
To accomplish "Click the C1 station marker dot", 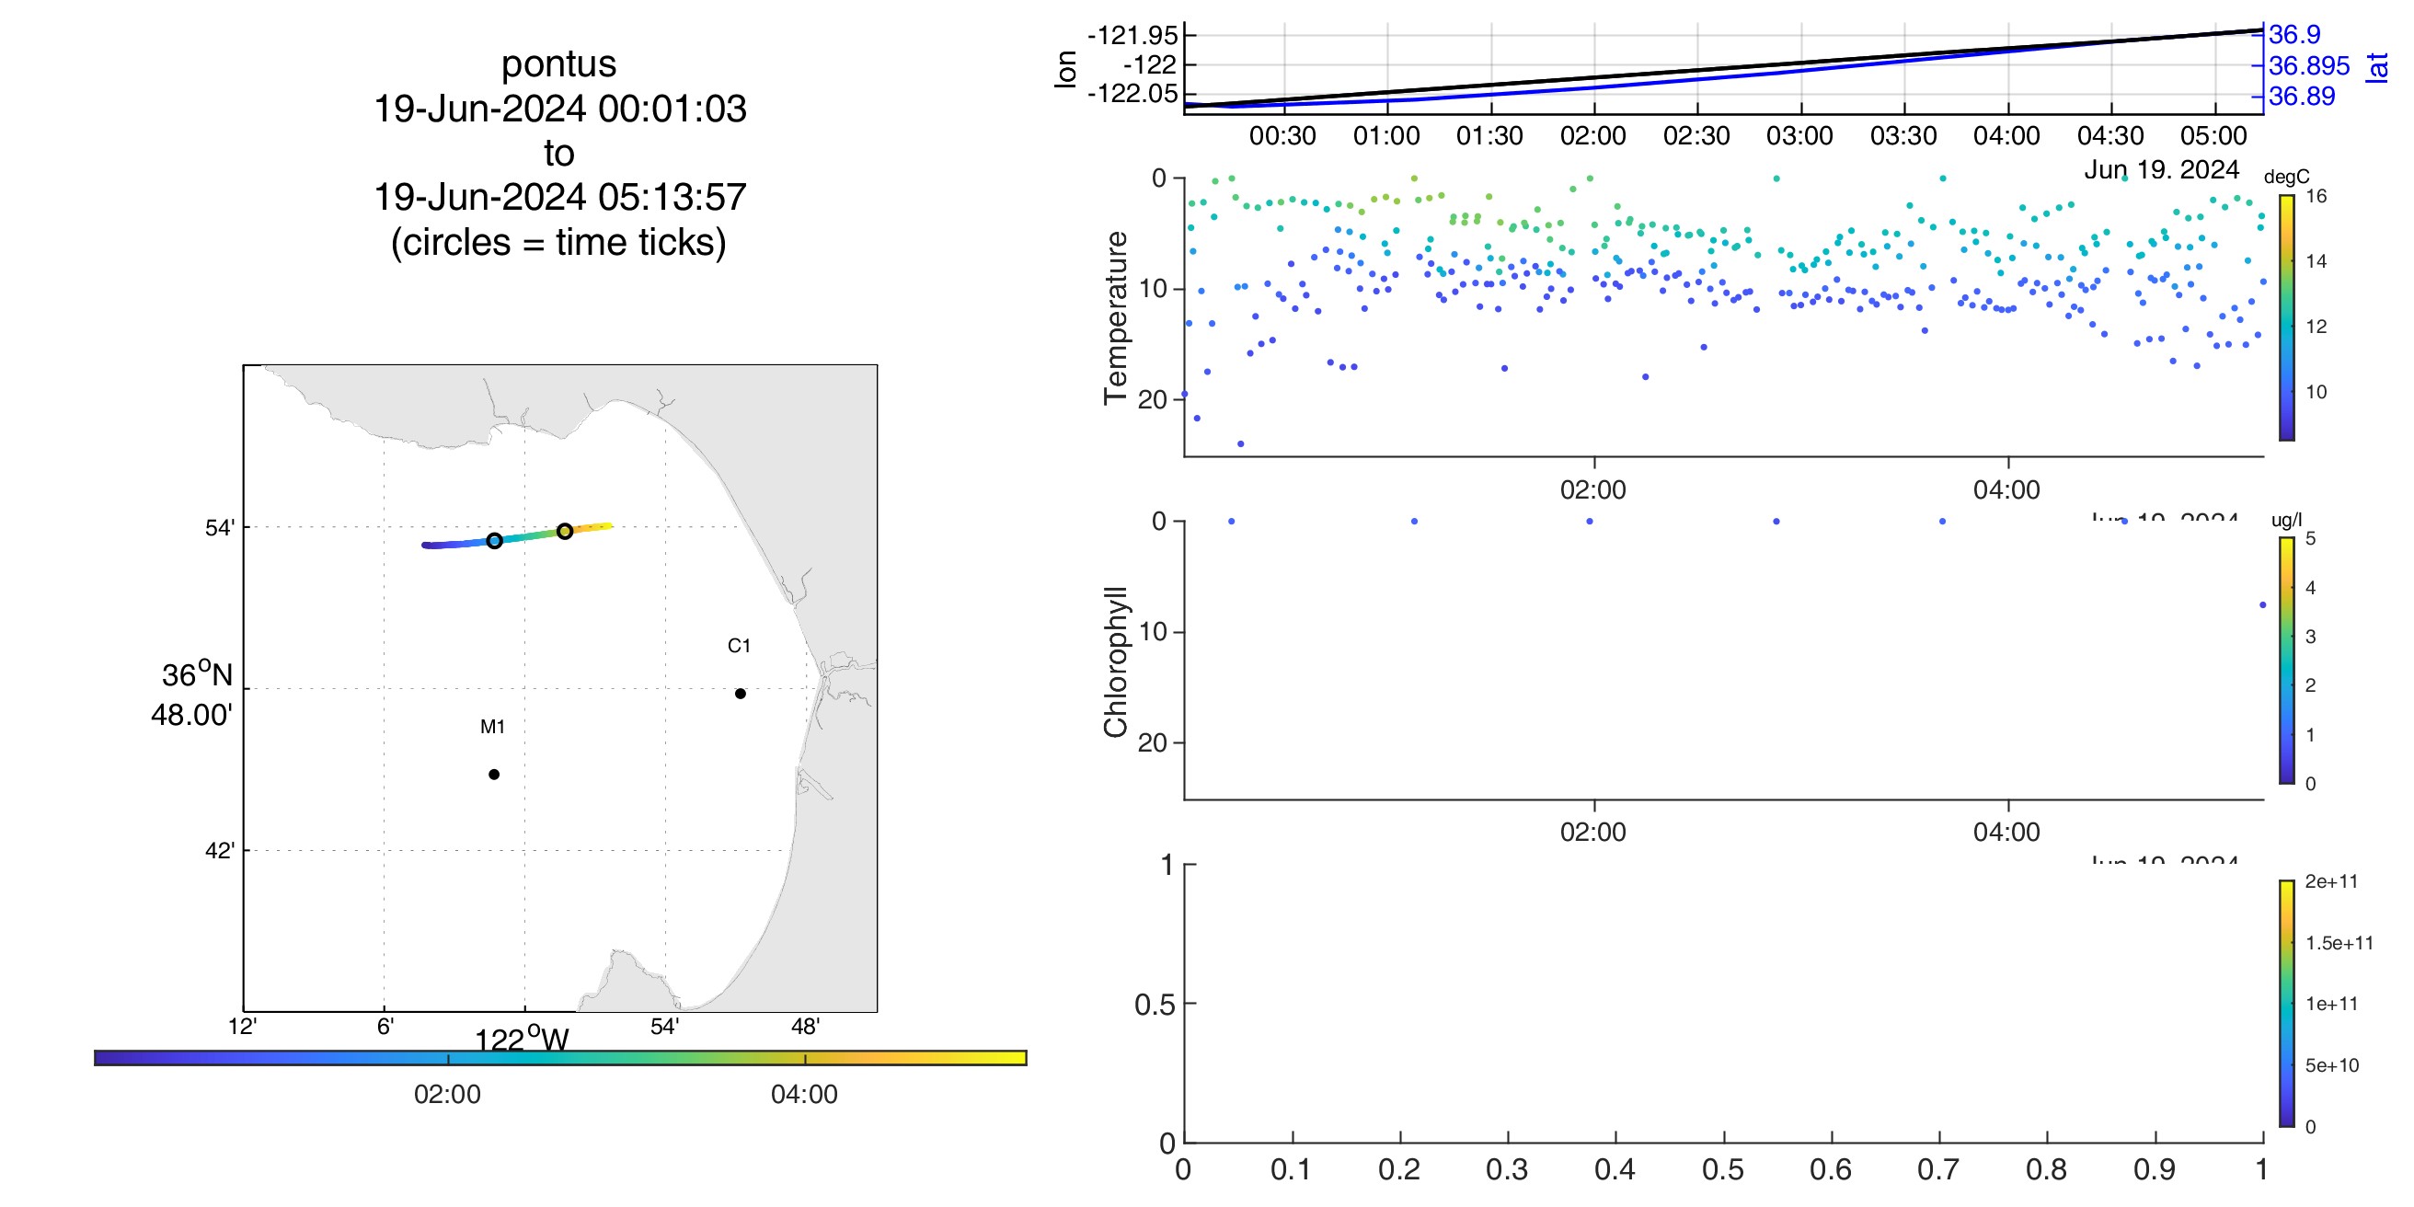I will coord(741,694).
